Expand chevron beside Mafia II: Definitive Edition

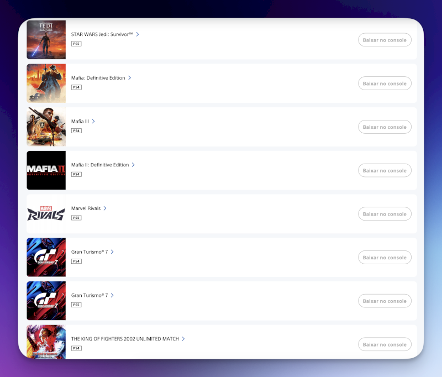pos(133,165)
